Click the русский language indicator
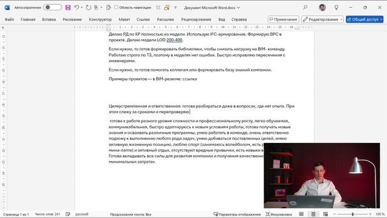 tap(82, 214)
